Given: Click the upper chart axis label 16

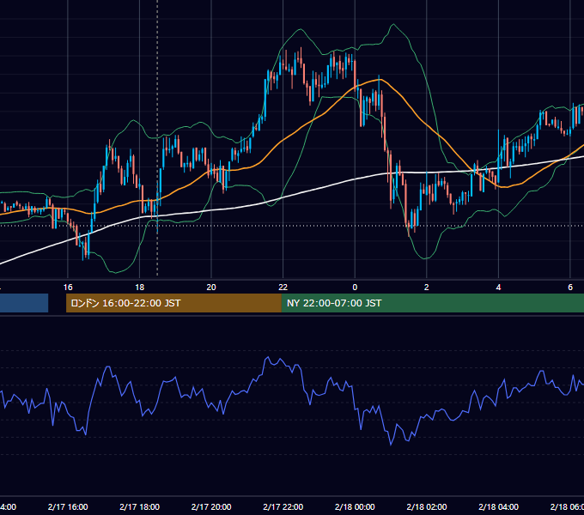Looking at the screenshot, I should [68, 287].
